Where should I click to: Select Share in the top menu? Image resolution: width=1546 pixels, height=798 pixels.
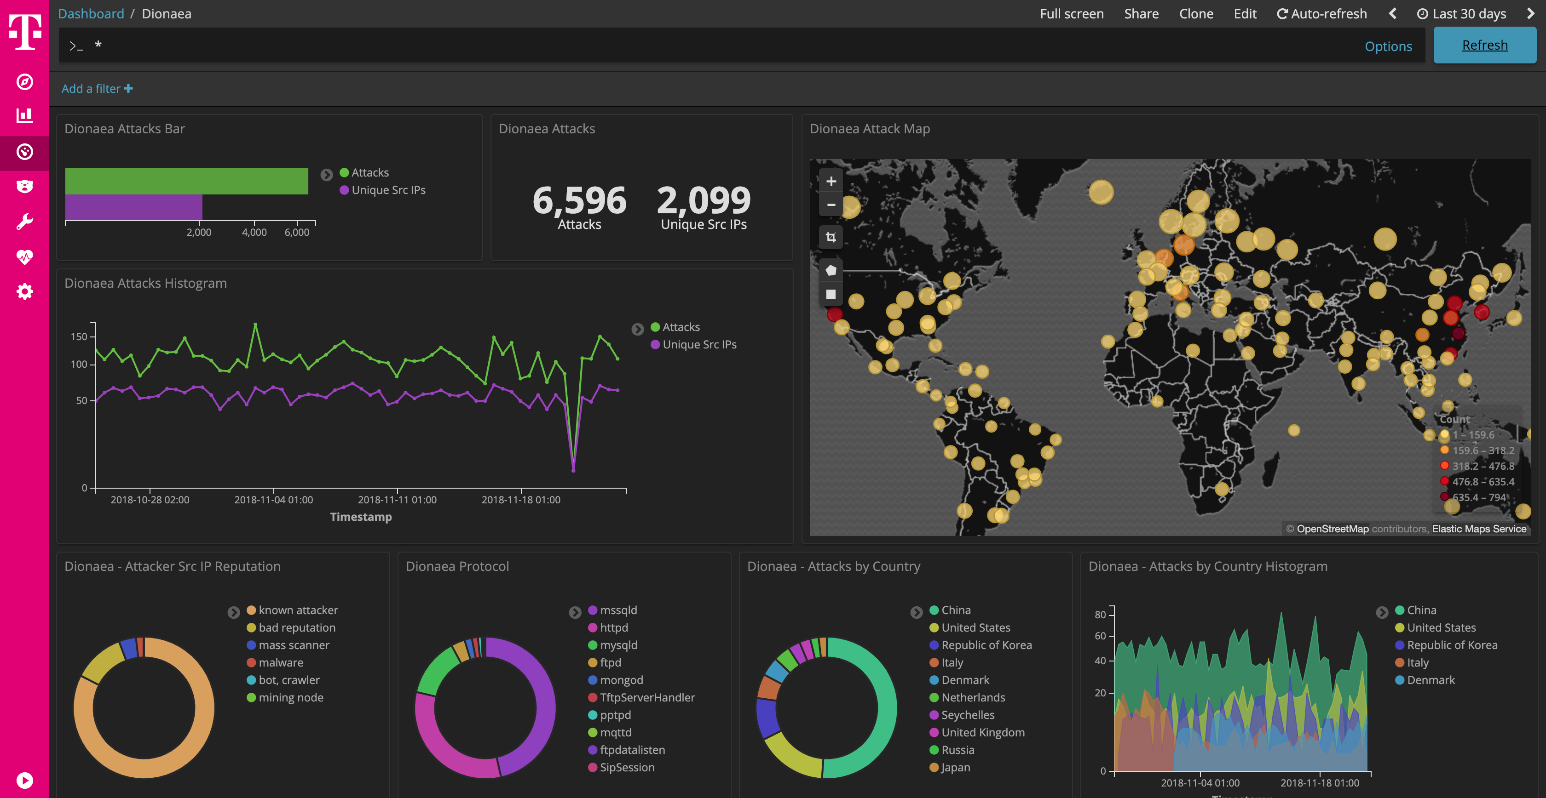[1141, 13]
